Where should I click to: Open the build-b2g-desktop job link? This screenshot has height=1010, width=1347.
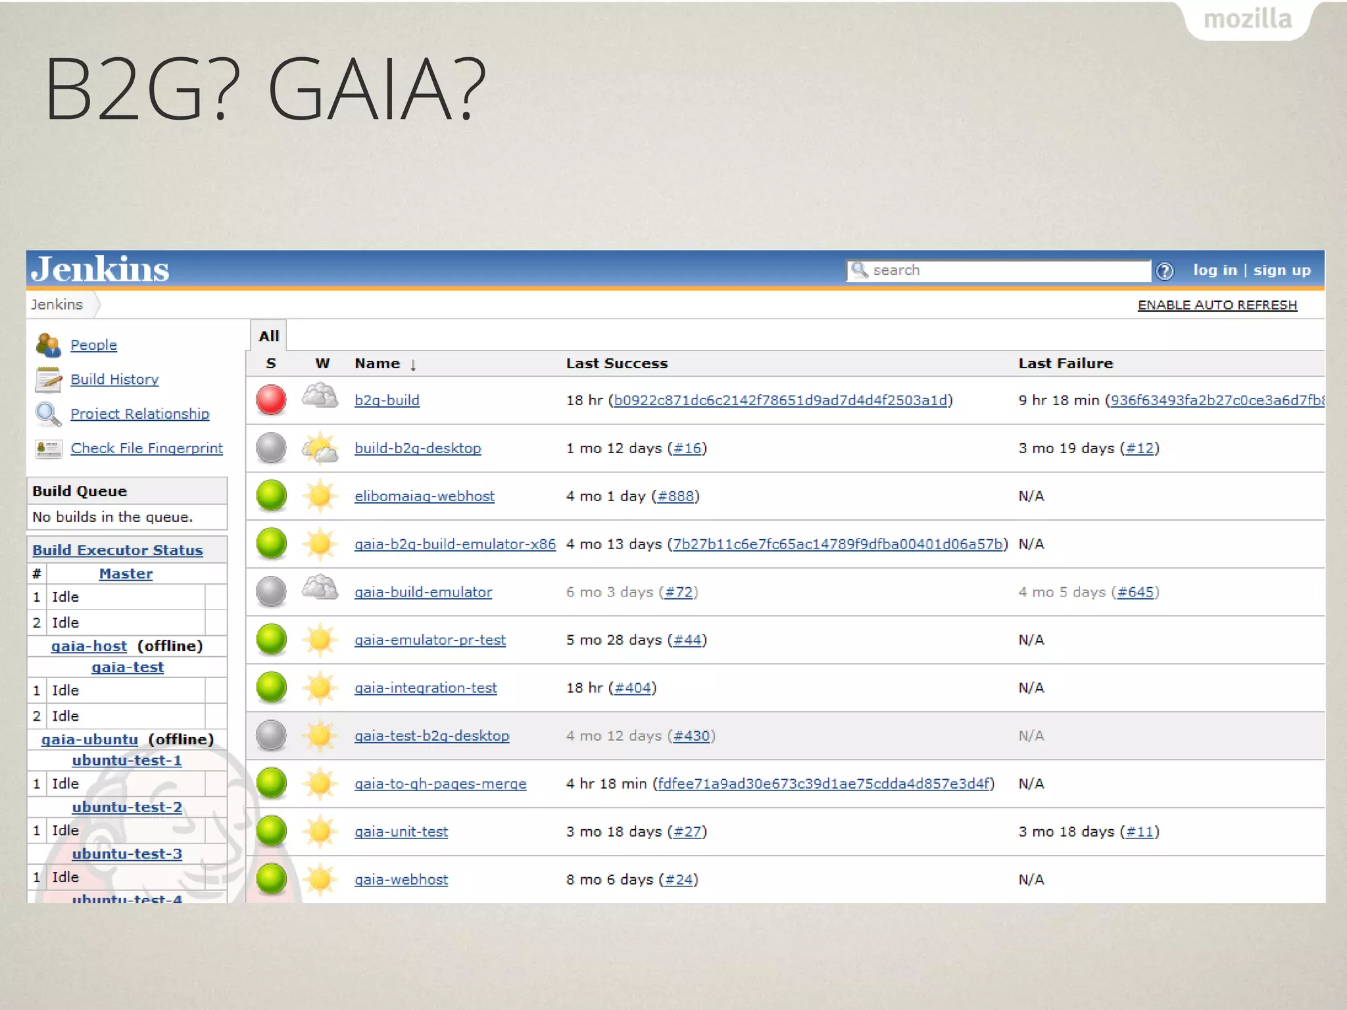pos(418,448)
